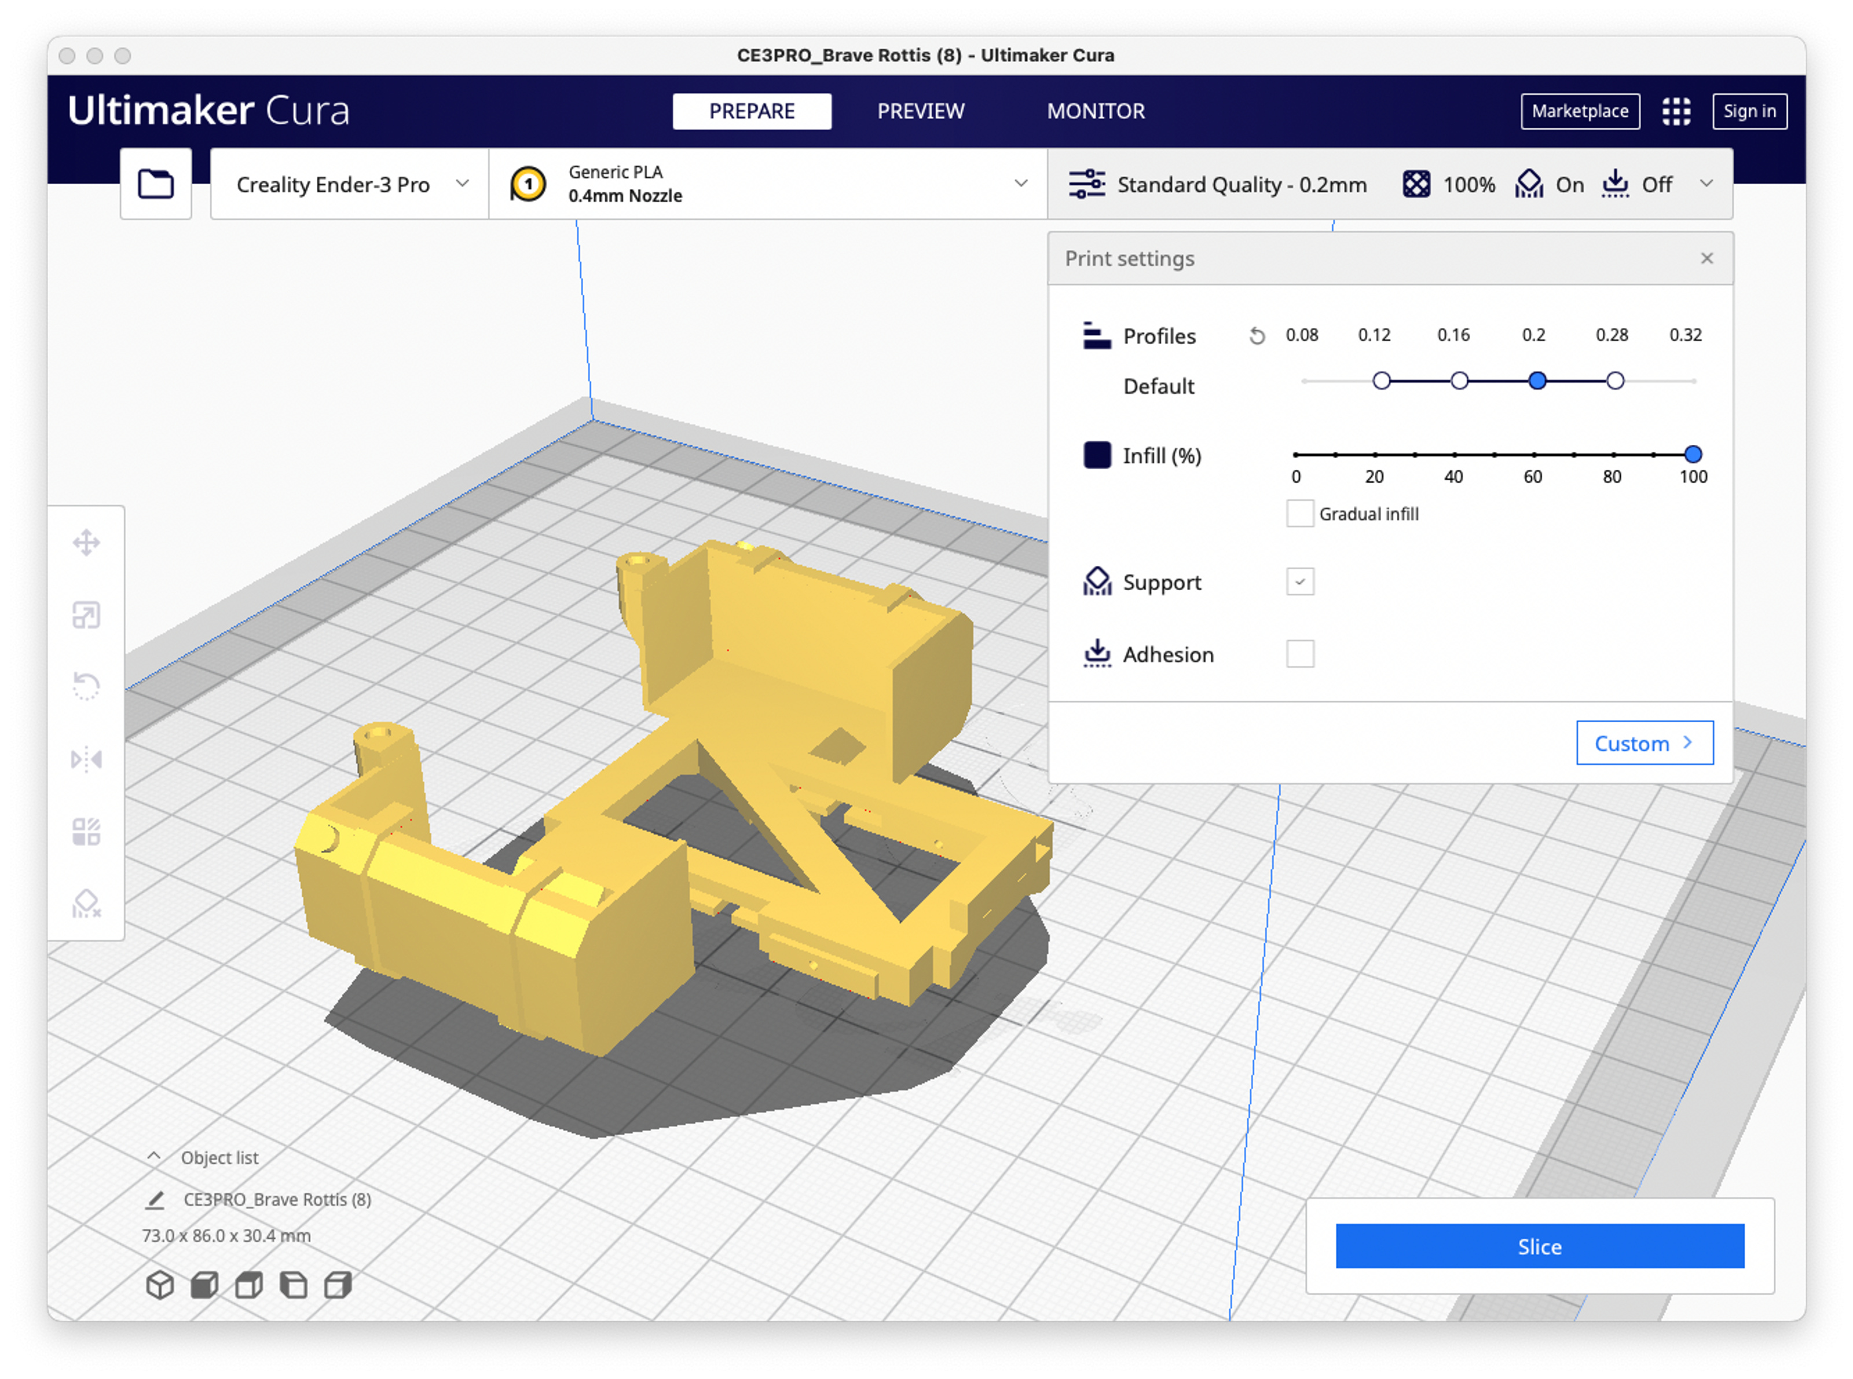The width and height of the screenshot is (1853, 1379).
Task: Open Per Model Settings tool
Action: (86, 832)
